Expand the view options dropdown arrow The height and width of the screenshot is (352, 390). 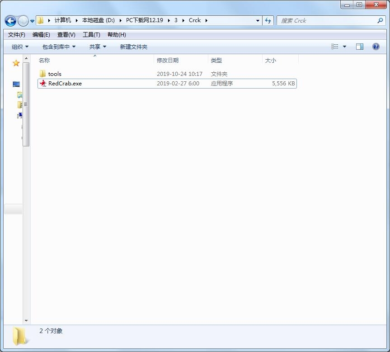[345, 47]
